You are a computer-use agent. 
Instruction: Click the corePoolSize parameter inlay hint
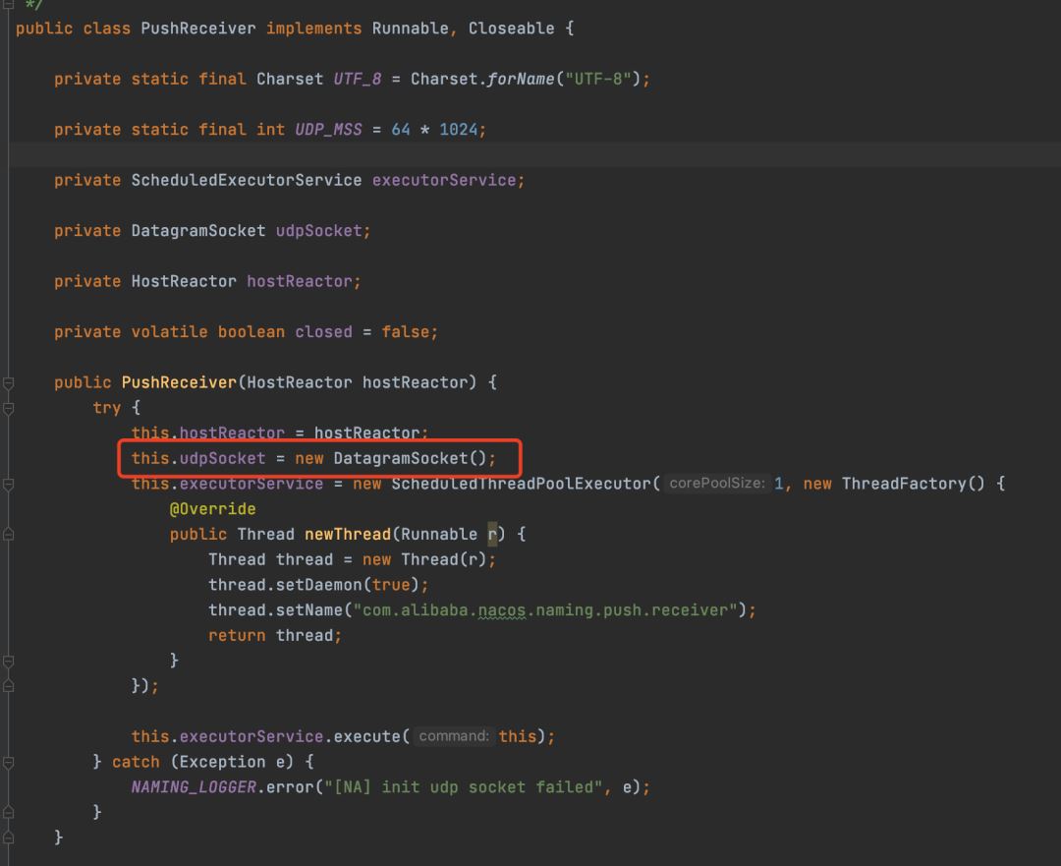pos(716,484)
